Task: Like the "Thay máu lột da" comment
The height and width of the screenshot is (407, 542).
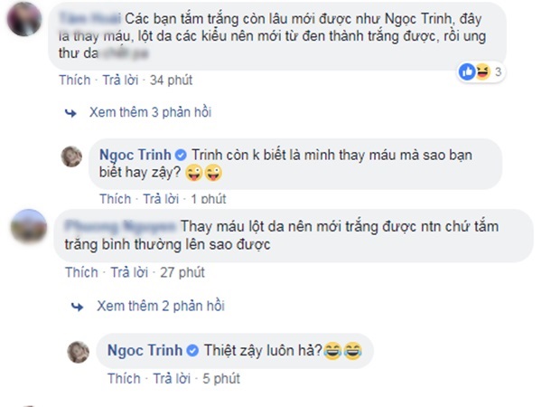Action: click(x=80, y=271)
